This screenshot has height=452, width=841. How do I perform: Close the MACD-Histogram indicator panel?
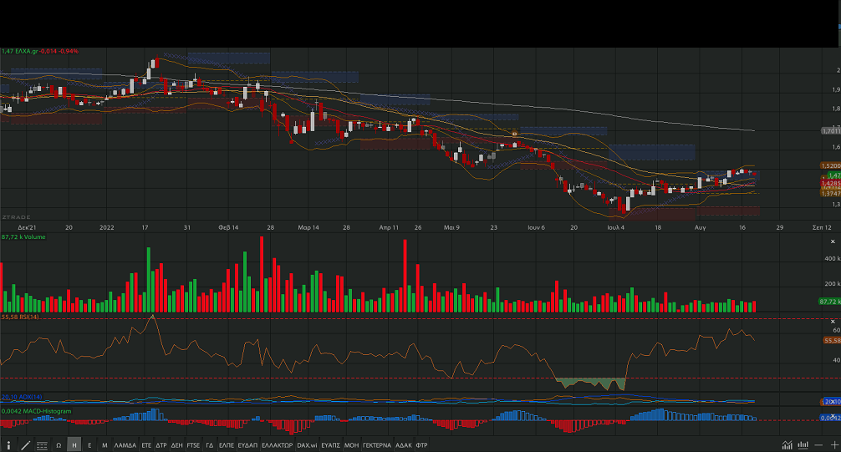coord(834,418)
